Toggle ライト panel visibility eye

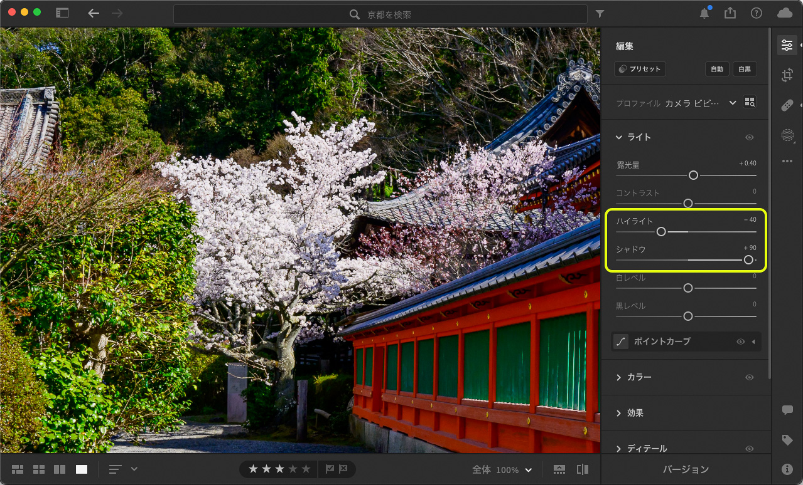(749, 137)
